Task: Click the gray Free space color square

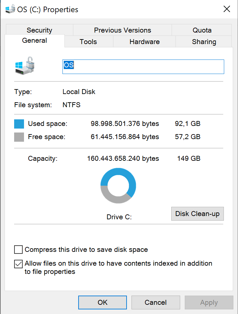Action: click(19, 137)
